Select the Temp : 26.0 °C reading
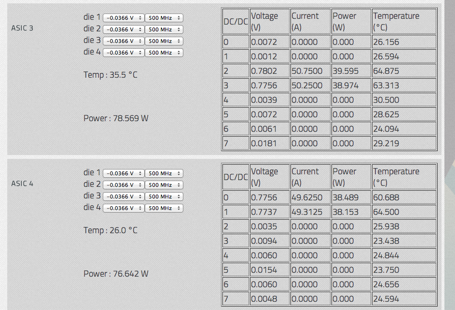The image size is (455, 310). (x=110, y=230)
